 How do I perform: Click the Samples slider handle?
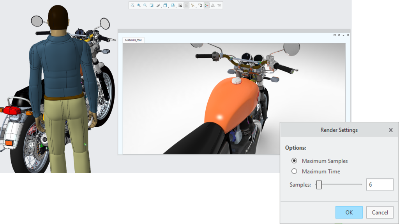coord(319,185)
